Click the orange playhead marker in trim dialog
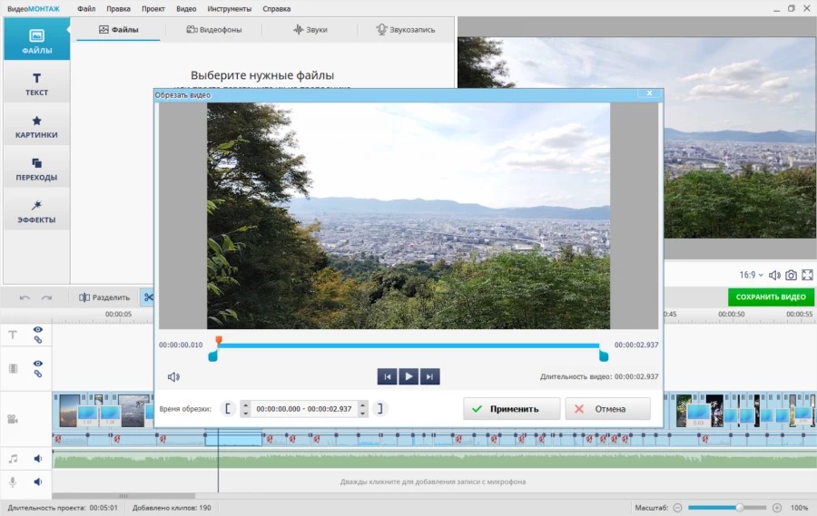The image size is (817, 516). (219, 340)
